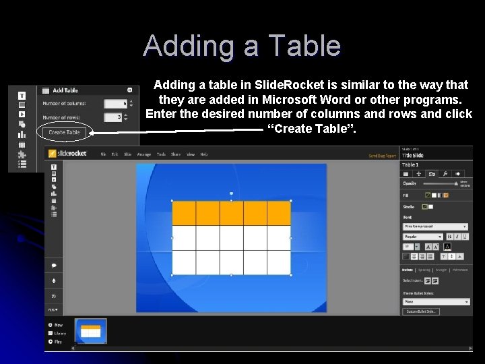Open font family dropdown
Viewport: 485px width, 364px height.
[x=435, y=226]
